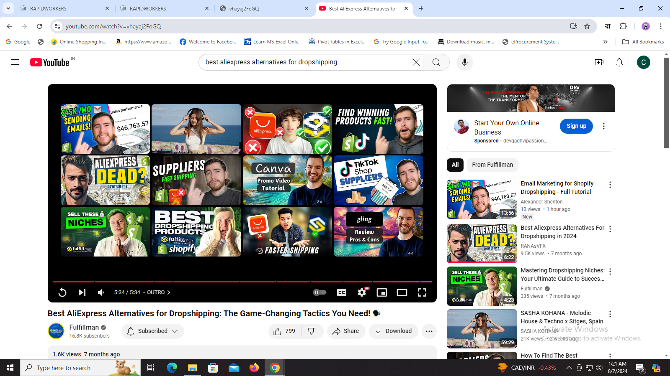
Task: Click the magnifier search button
Action: (x=436, y=62)
